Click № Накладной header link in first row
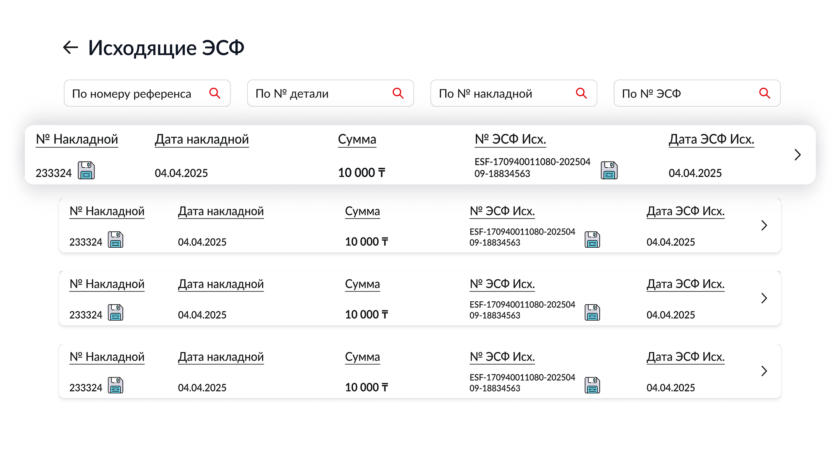 77,139
